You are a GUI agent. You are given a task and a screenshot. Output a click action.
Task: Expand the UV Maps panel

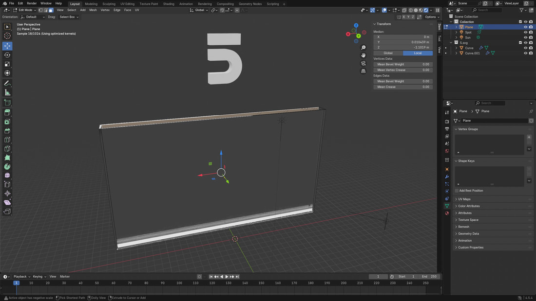tap(464, 199)
